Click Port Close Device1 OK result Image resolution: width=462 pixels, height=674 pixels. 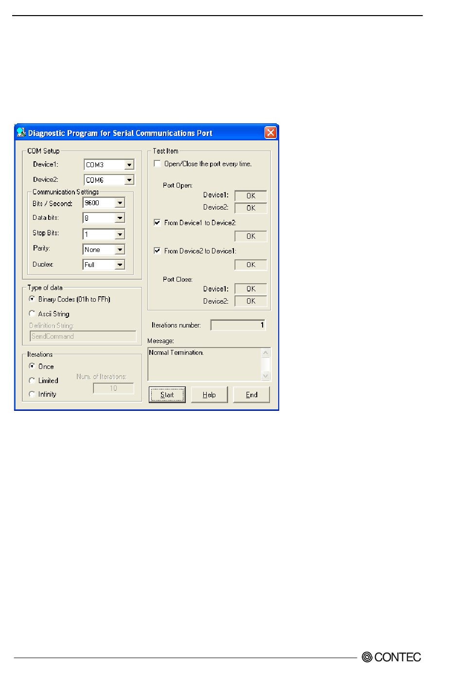[251, 289]
